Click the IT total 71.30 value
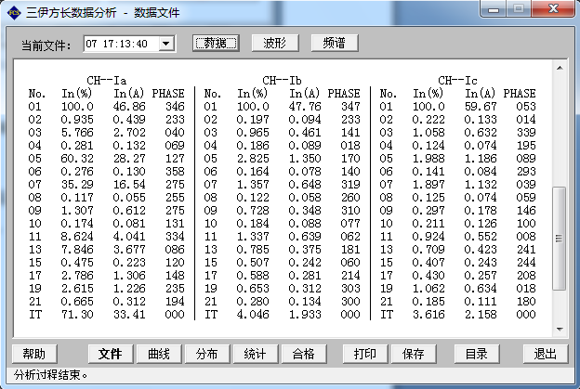This screenshot has height=389, width=580. point(77,315)
